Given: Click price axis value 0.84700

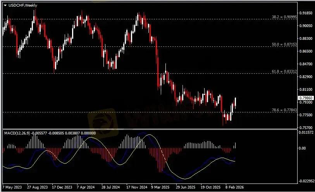Looking at the screenshot, I should pos(306,64).
